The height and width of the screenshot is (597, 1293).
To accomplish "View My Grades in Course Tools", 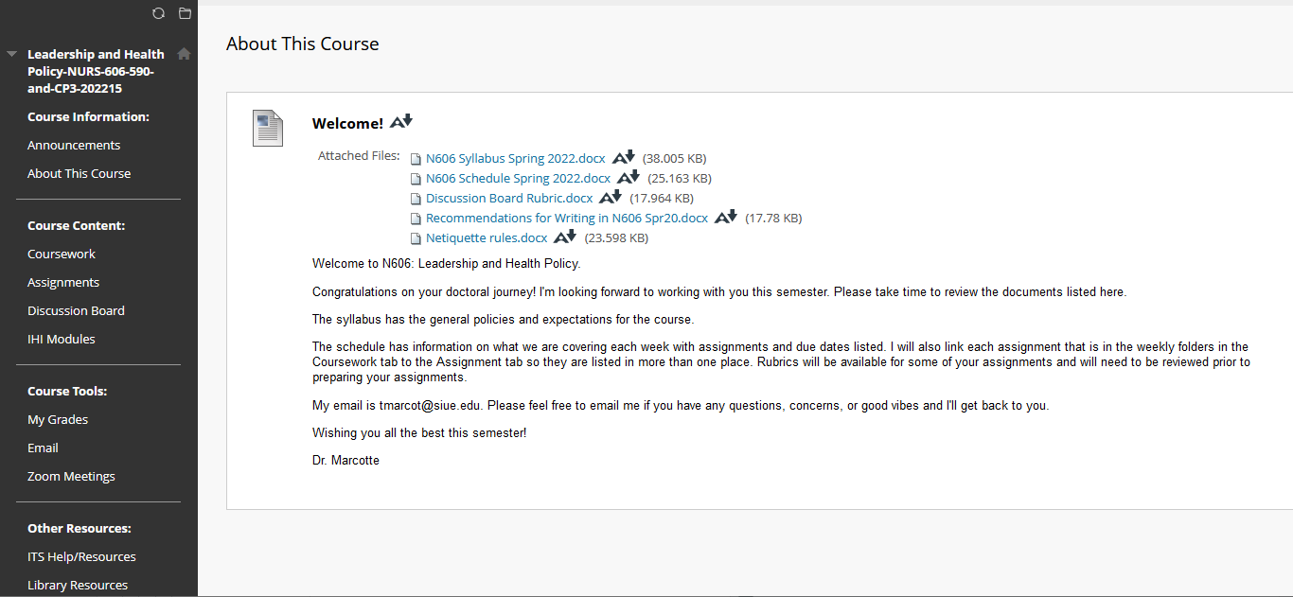I will coord(58,419).
